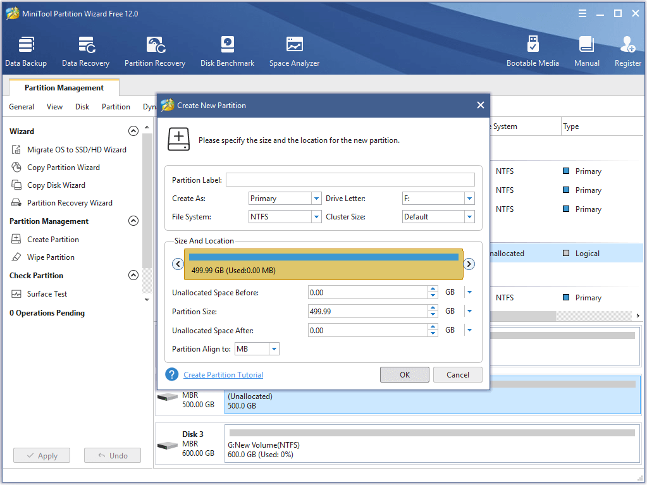Viewport: 647px width, 485px height.
Task: Click the Unallocated Space After field
Action: tap(368, 330)
